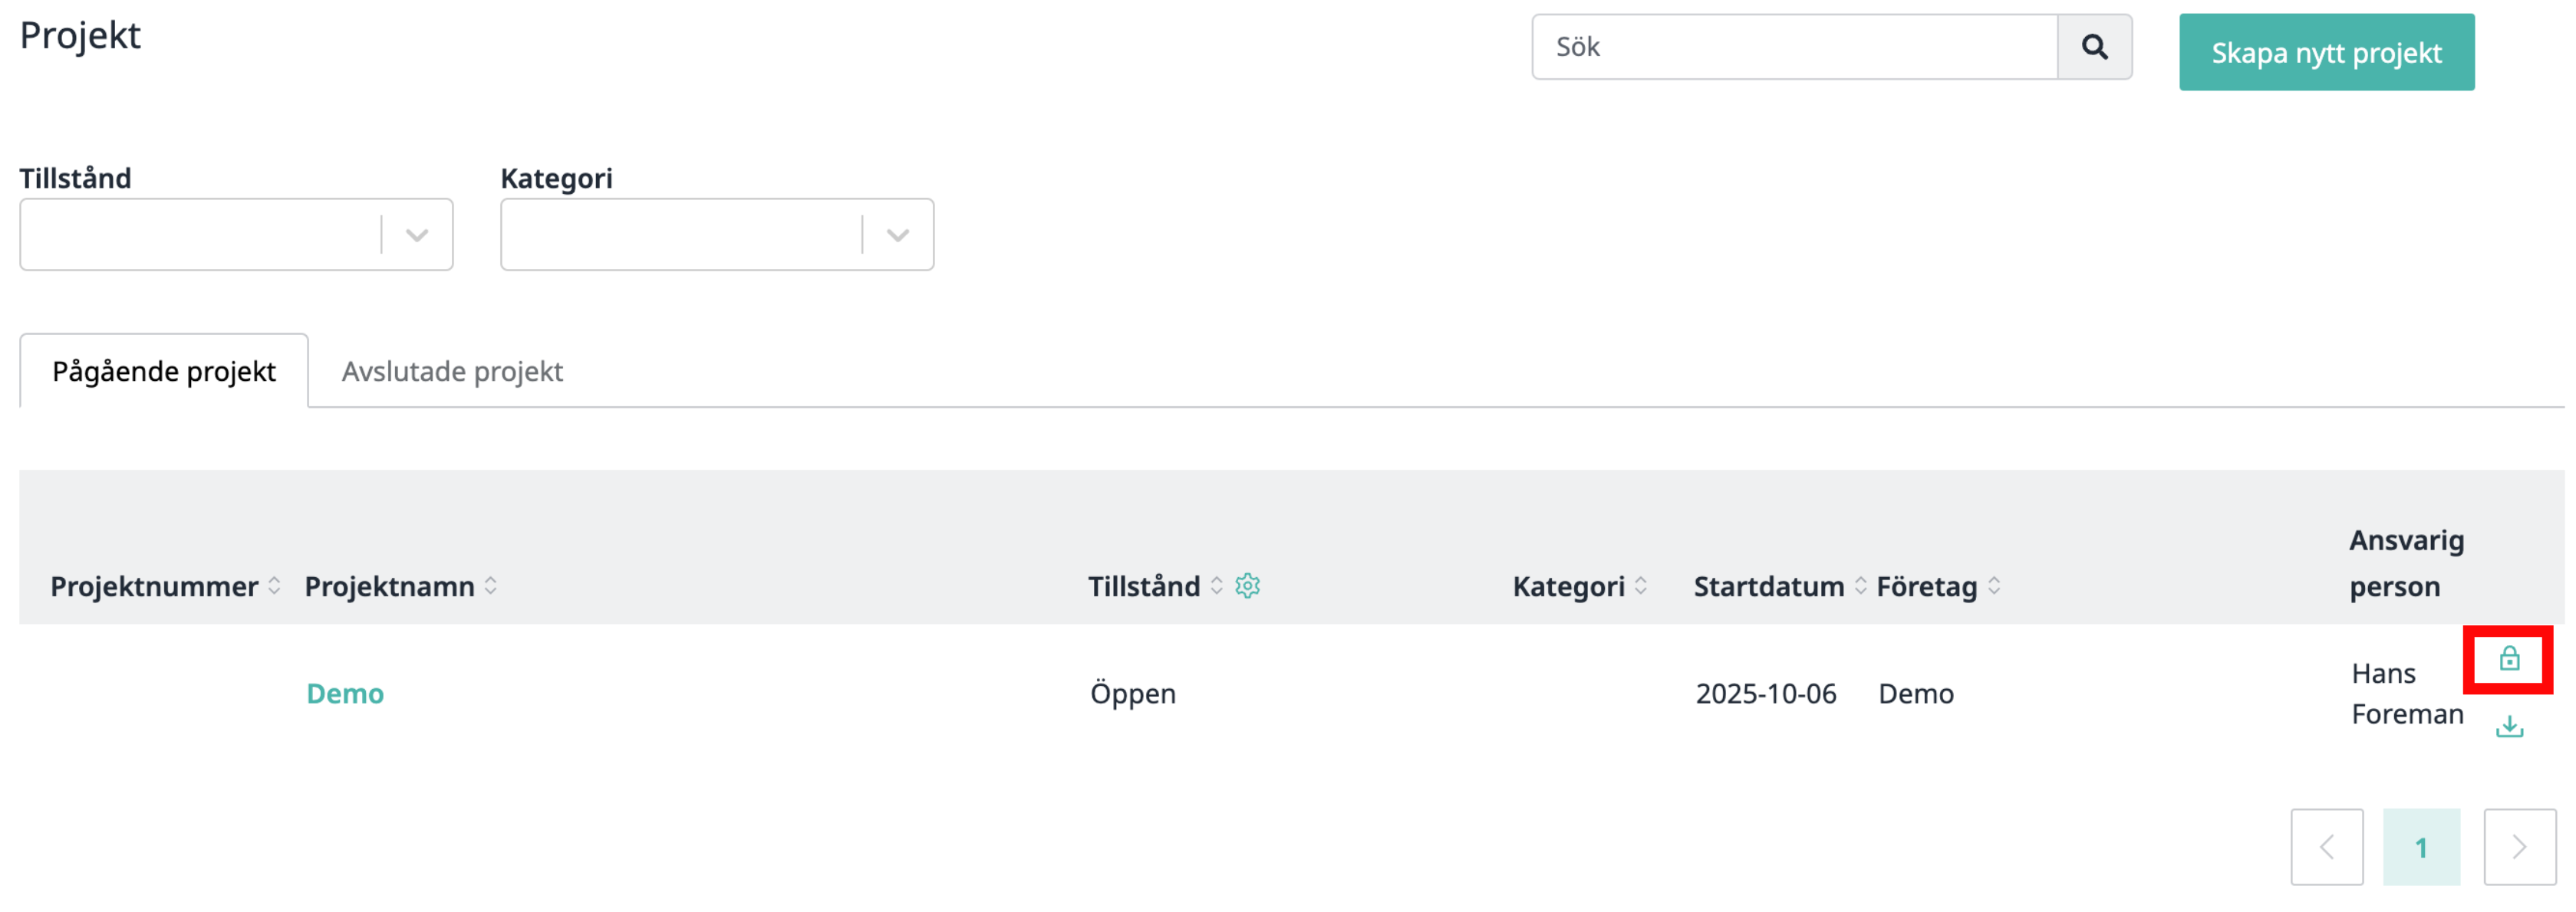This screenshot has width=2576, height=912.
Task: Go to next page arrow
Action: point(2519,847)
